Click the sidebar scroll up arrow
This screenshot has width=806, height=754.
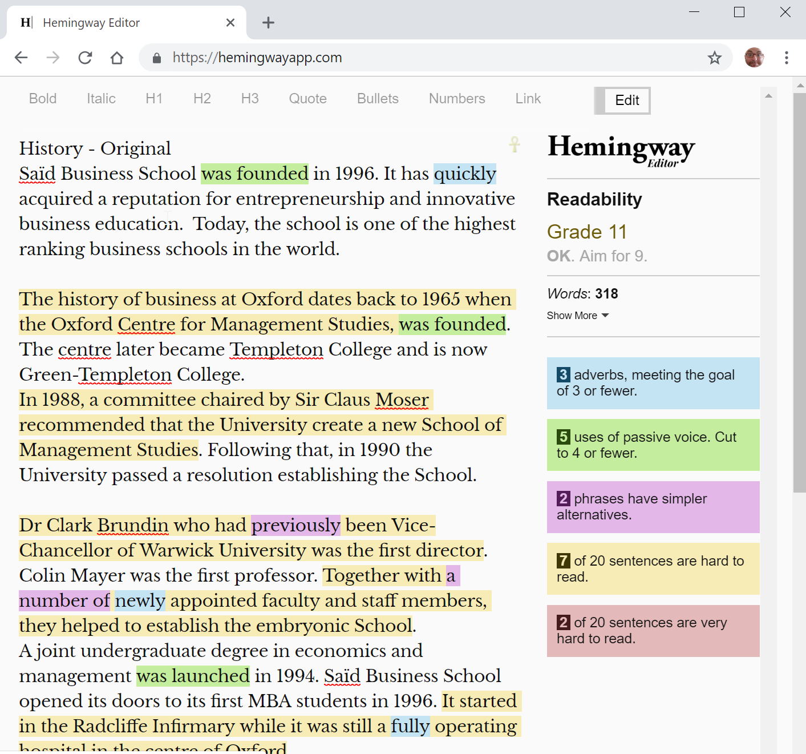point(768,96)
